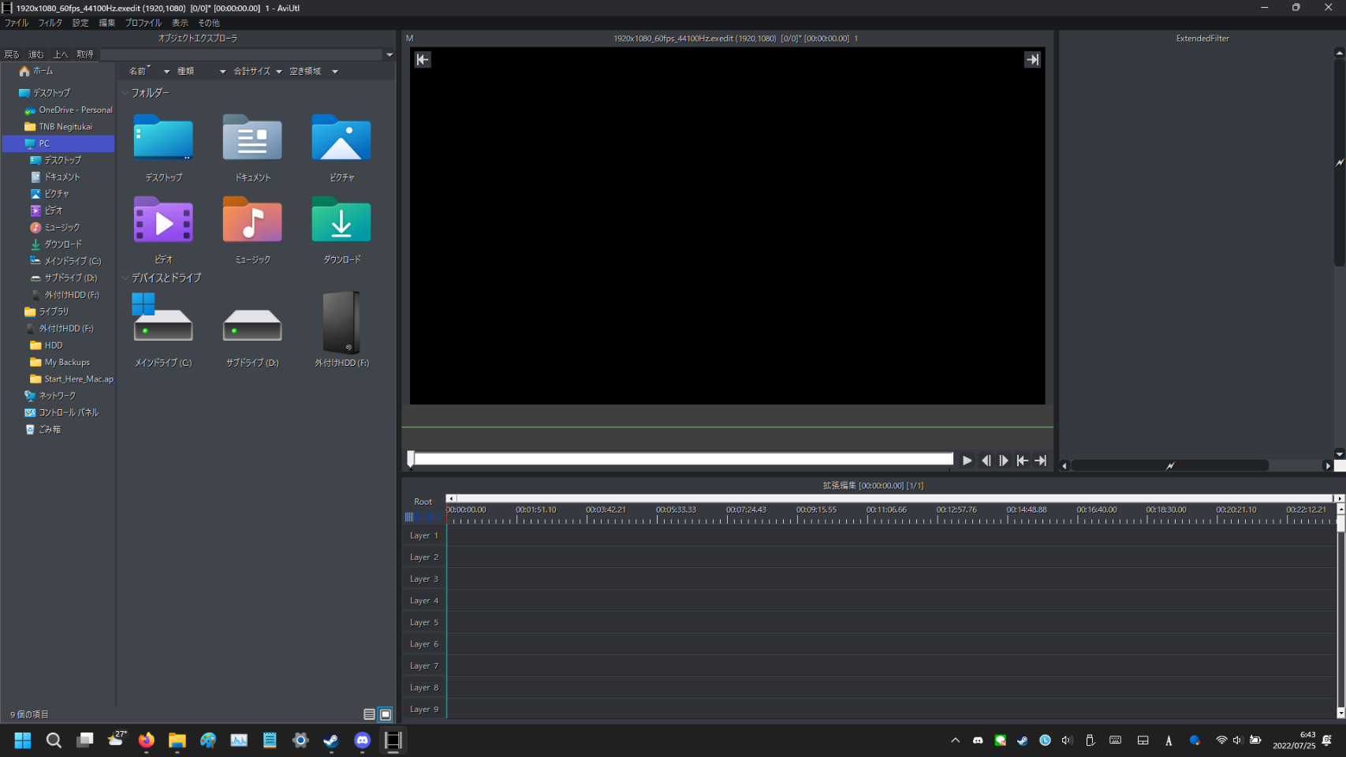1346x757 pixels.
Task: Step forward one frame in preview
Action: 1004,461
